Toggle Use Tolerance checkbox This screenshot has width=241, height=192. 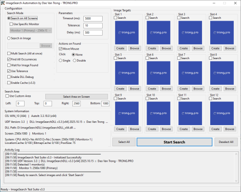18,71
